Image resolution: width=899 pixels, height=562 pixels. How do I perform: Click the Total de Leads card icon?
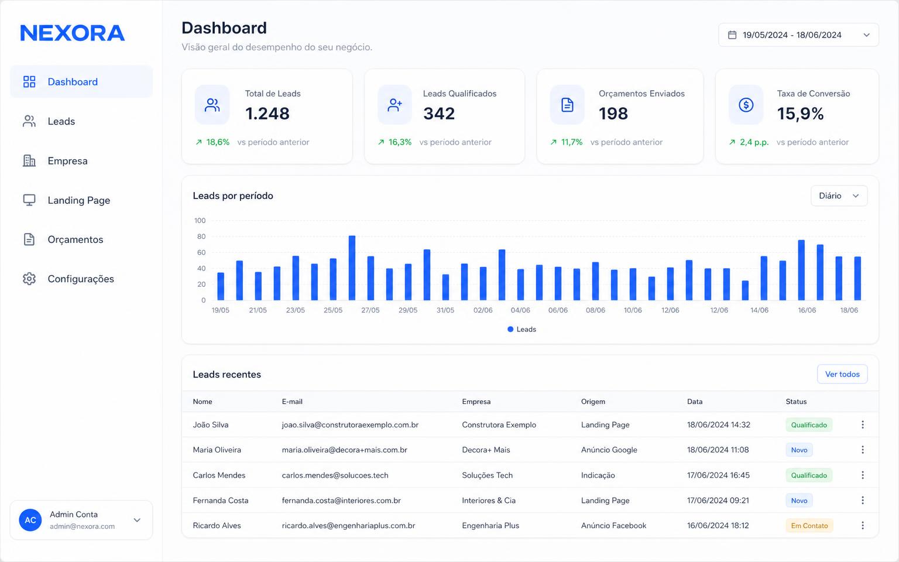[x=212, y=105]
